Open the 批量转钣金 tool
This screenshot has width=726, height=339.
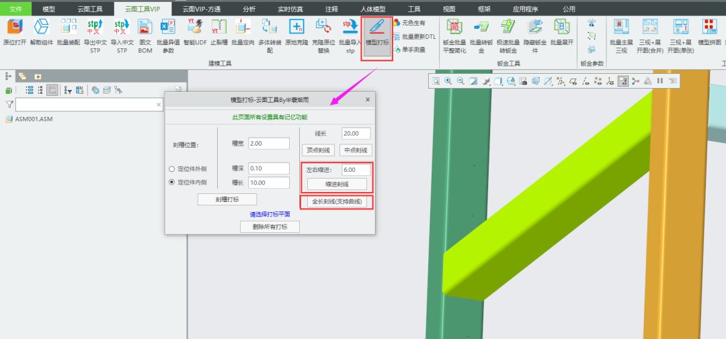point(481,27)
